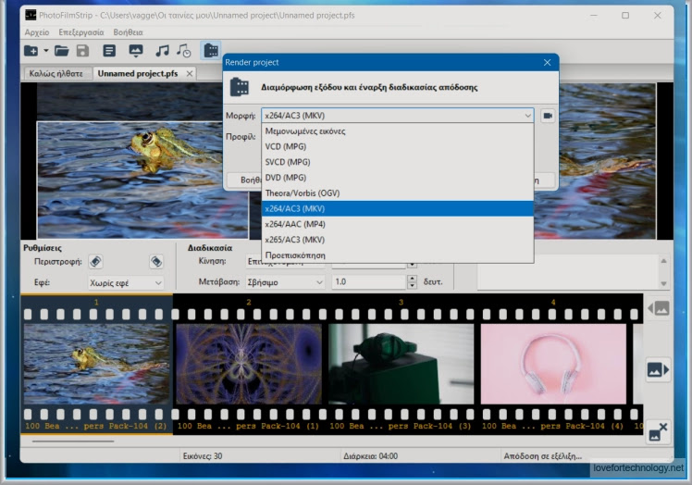Viewport: 692px width, 485px height.
Task: Click move picture right icon
Action: (658, 369)
